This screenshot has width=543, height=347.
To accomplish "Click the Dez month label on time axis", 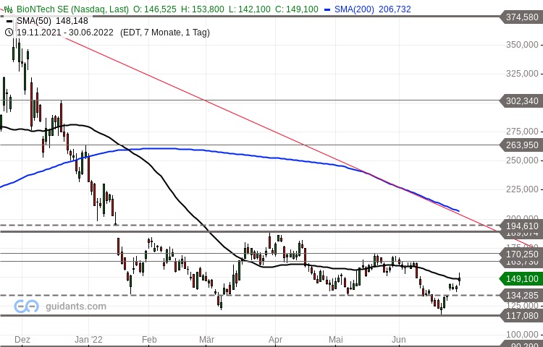I will tap(22, 340).
